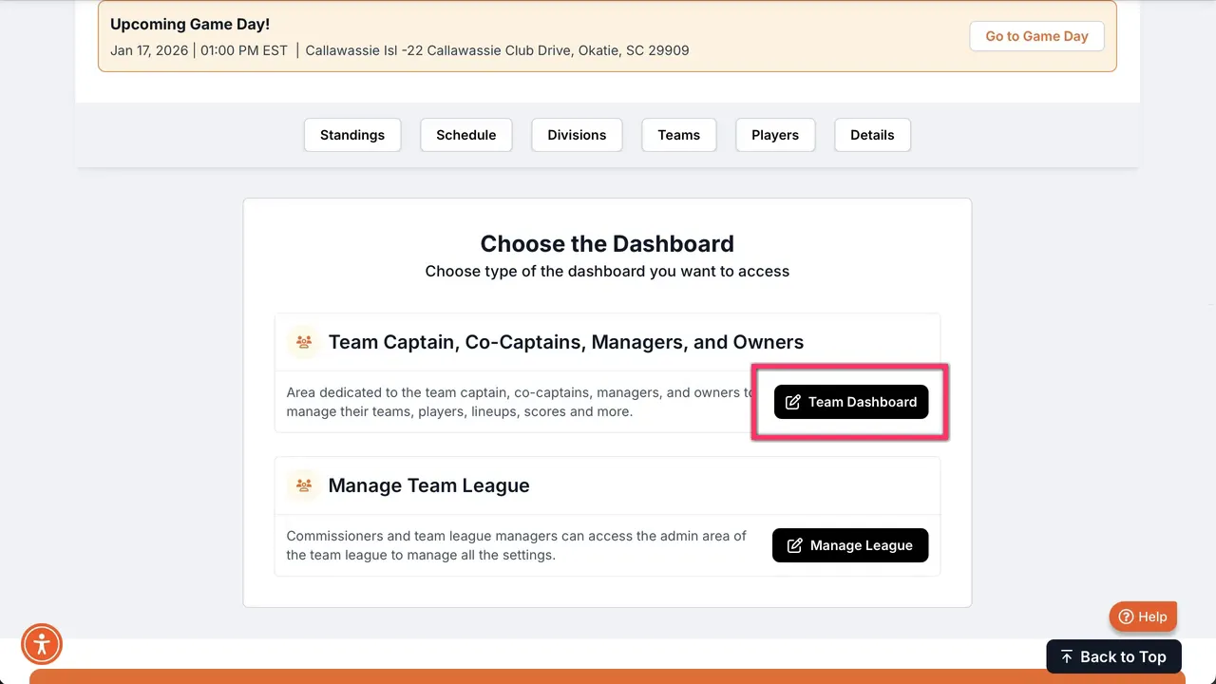
Task: Click the group icon beside Manage Team League
Action: tap(304, 485)
